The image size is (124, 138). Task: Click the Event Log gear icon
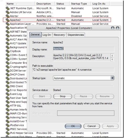click(x=8, y=94)
